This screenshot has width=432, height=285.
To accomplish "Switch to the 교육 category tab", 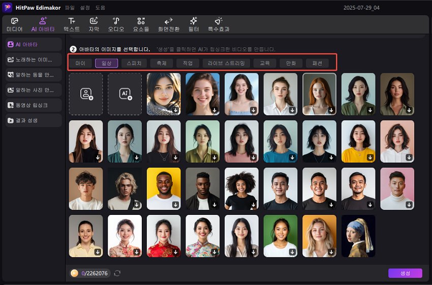I will [x=265, y=63].
